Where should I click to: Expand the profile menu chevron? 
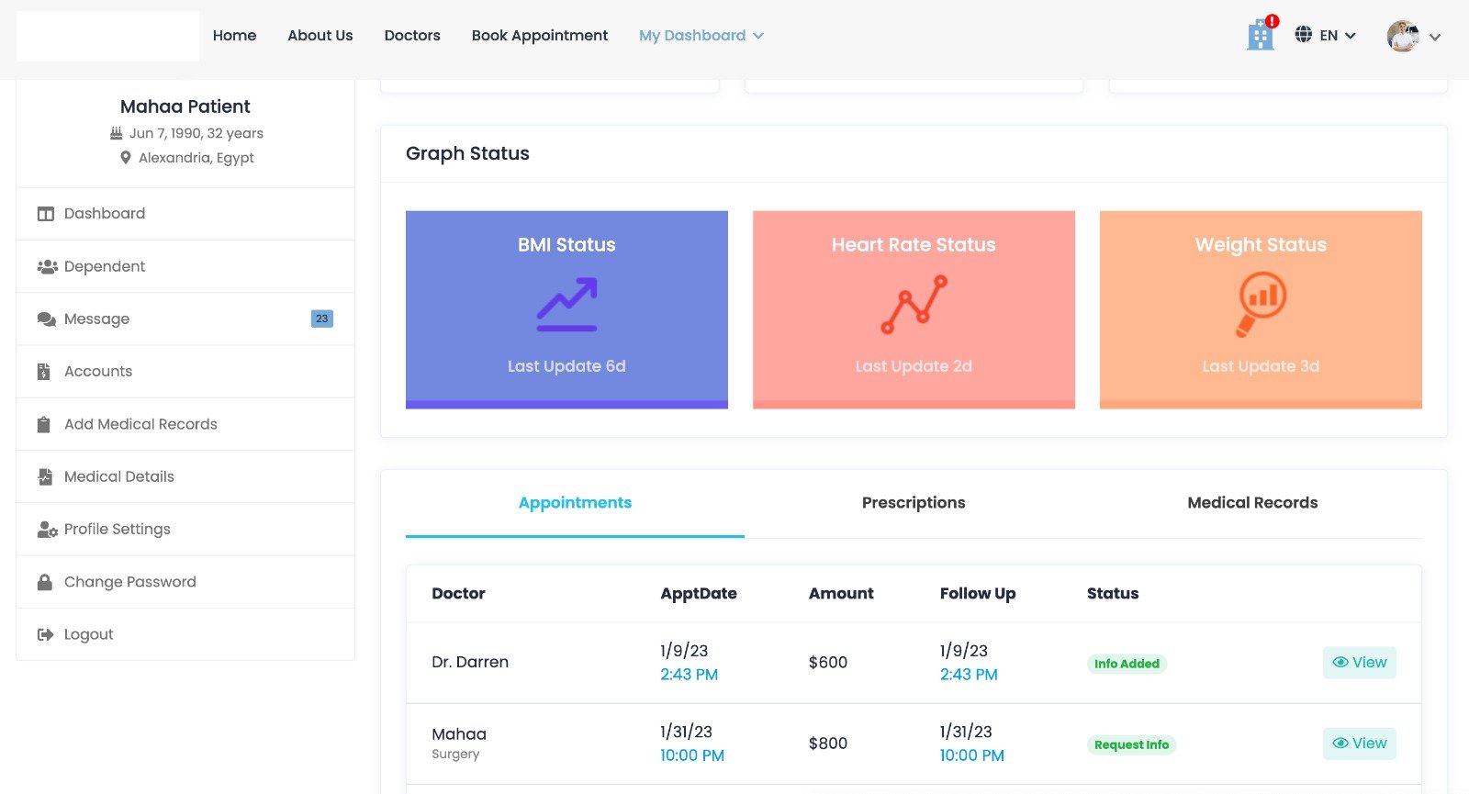coord(1434,37)
